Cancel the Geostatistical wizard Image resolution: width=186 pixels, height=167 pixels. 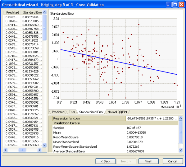tap(173, 161)
